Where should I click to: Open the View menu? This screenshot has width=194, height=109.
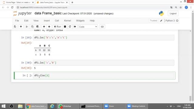[x=36, y=21]
